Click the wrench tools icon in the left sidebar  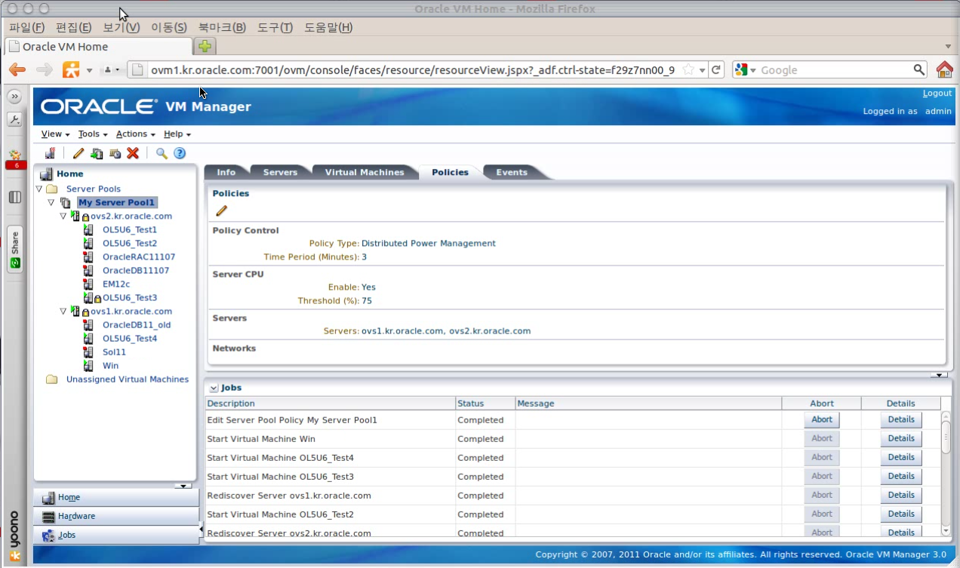tap(14, 118)
